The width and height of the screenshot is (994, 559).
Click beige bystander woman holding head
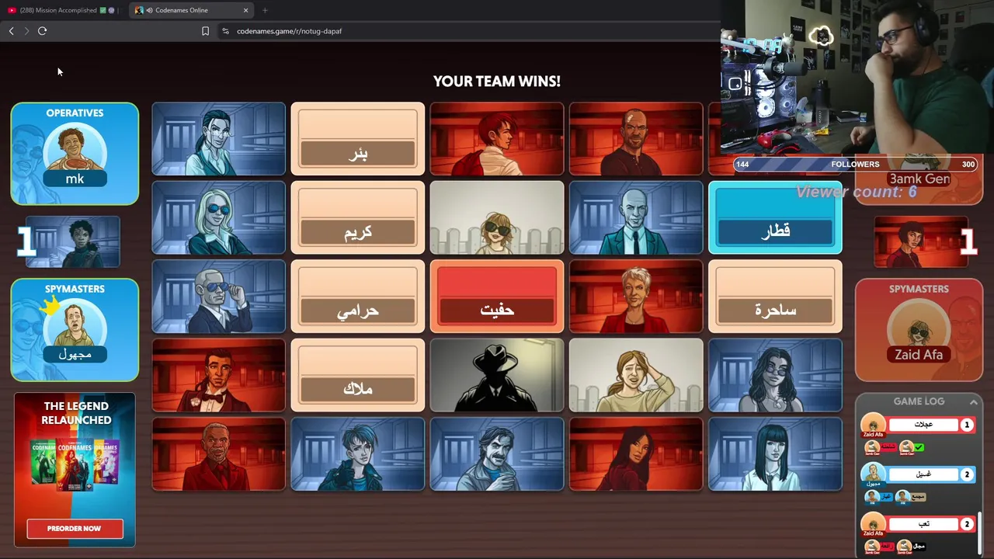(x=636, y=376)
